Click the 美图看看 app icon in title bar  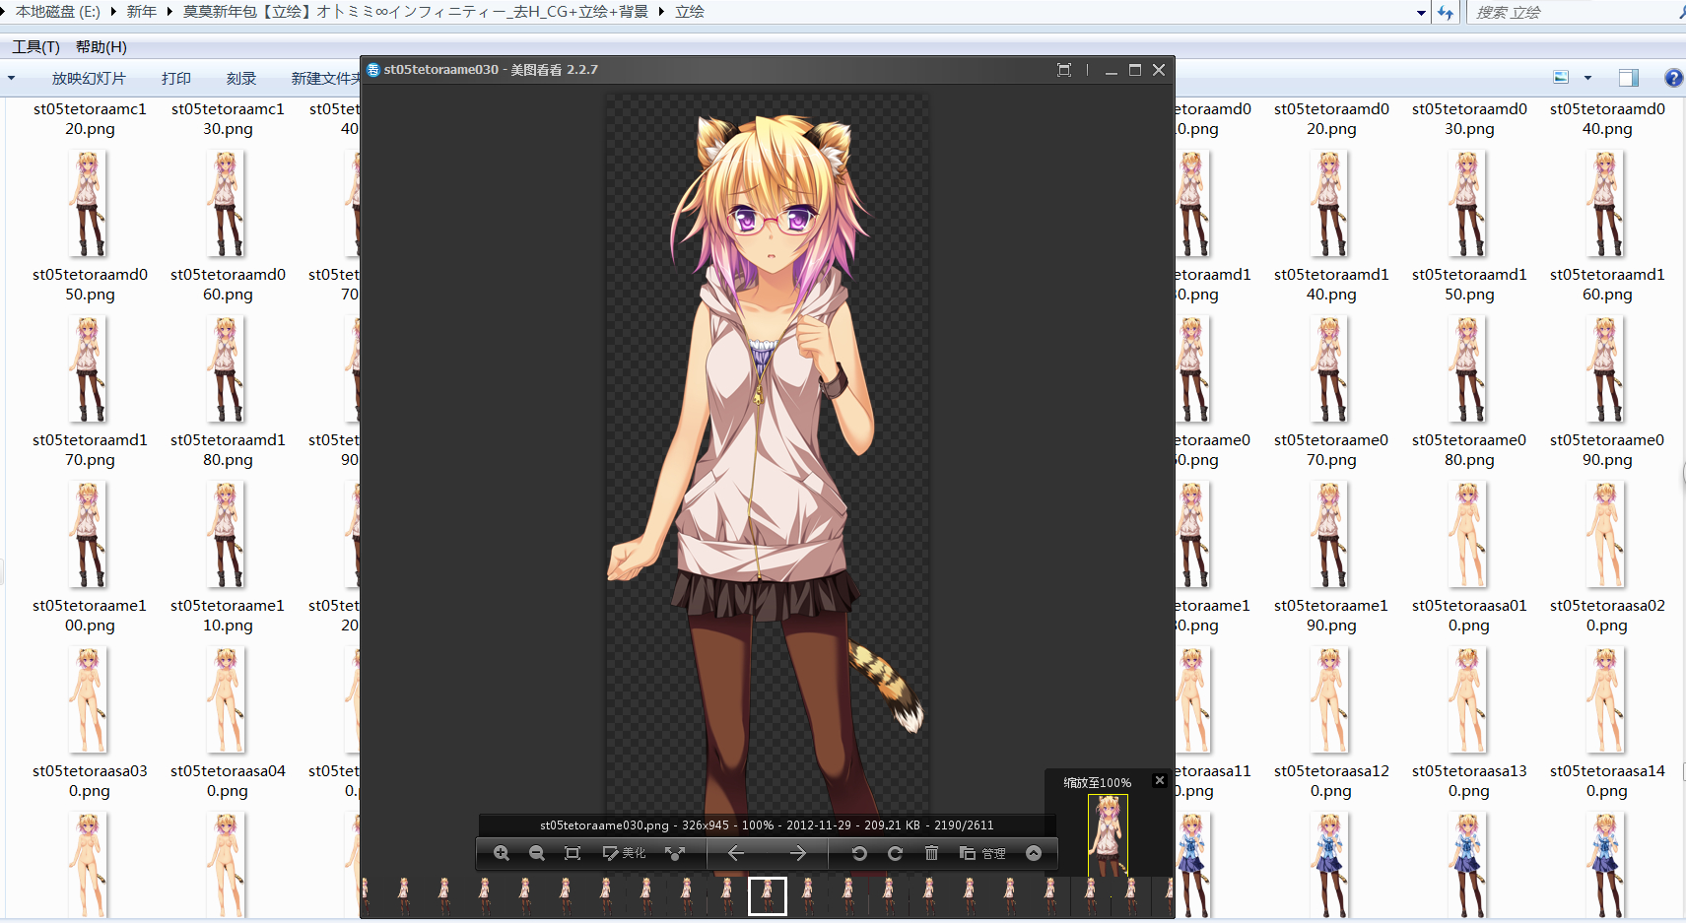click(373, 70)
